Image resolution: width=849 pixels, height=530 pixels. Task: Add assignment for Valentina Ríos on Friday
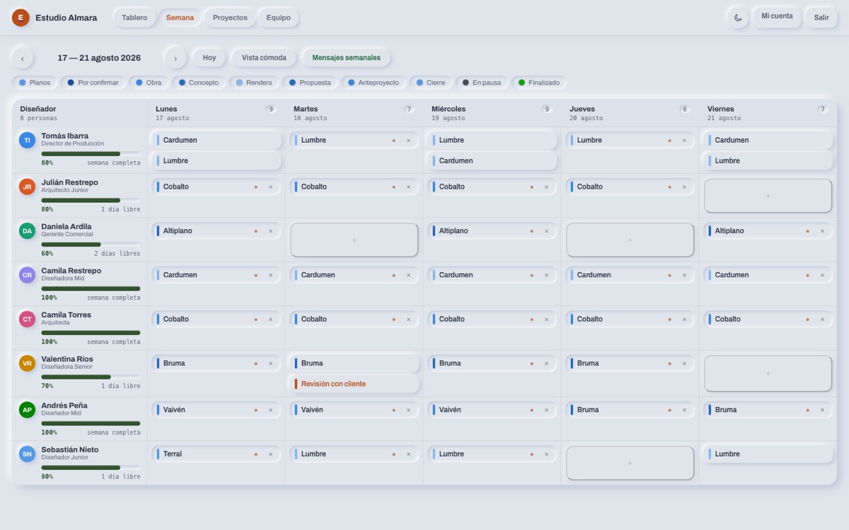pos(768,373)
